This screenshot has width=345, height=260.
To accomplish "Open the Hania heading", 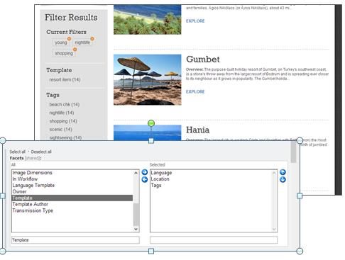I will pyautogui.click(x=197, y=130).
